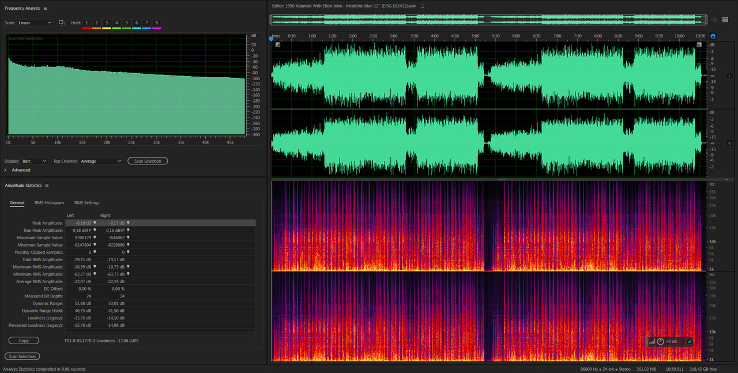
Task: Toggle Hold button 1 with red marker
Action: pyautogui.click(x=86, y=22)
